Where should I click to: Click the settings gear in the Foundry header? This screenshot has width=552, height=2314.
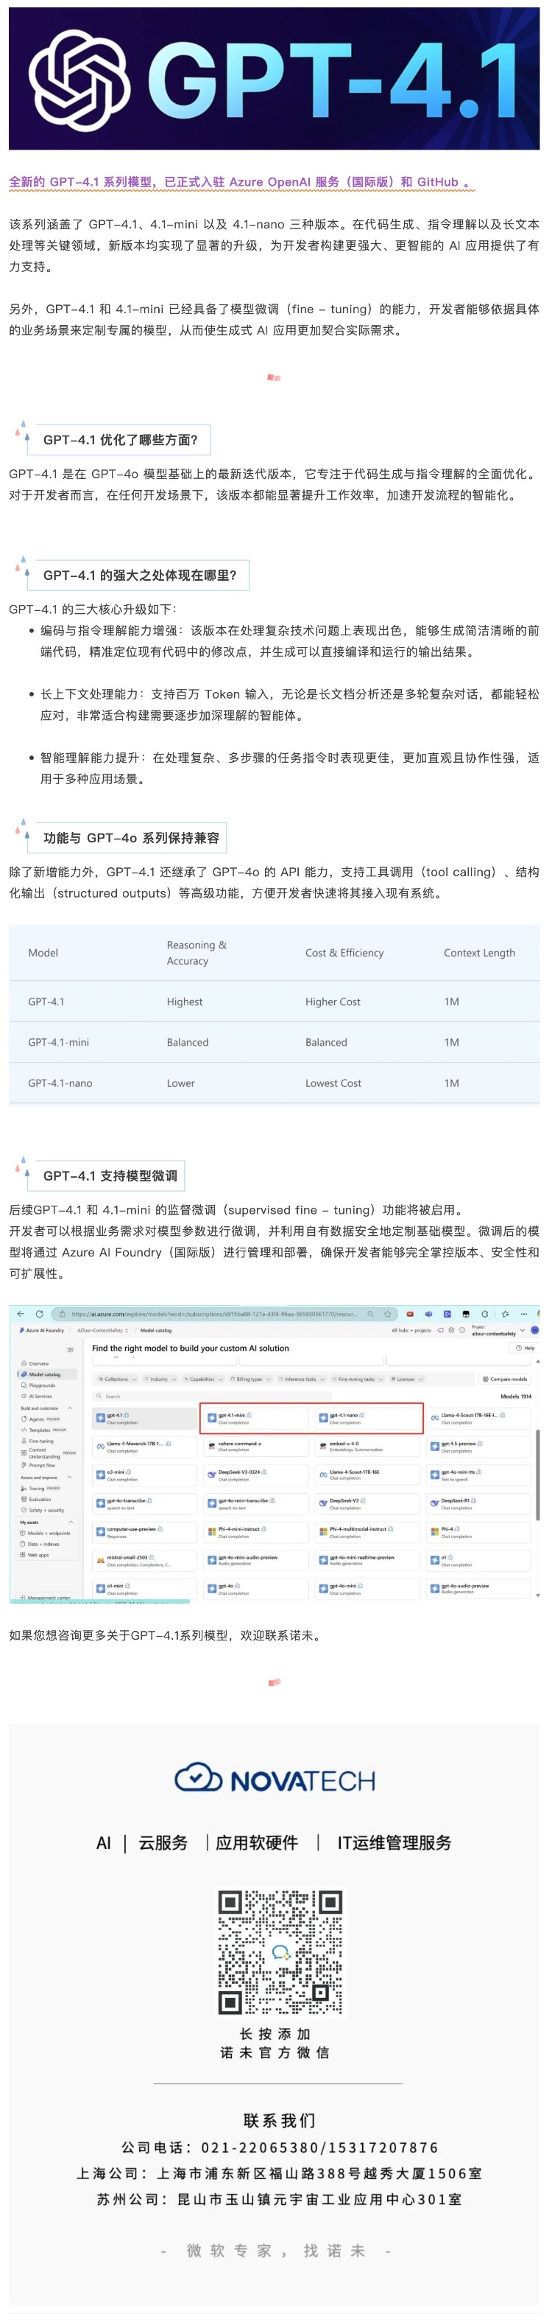(x=451, y=1330)
